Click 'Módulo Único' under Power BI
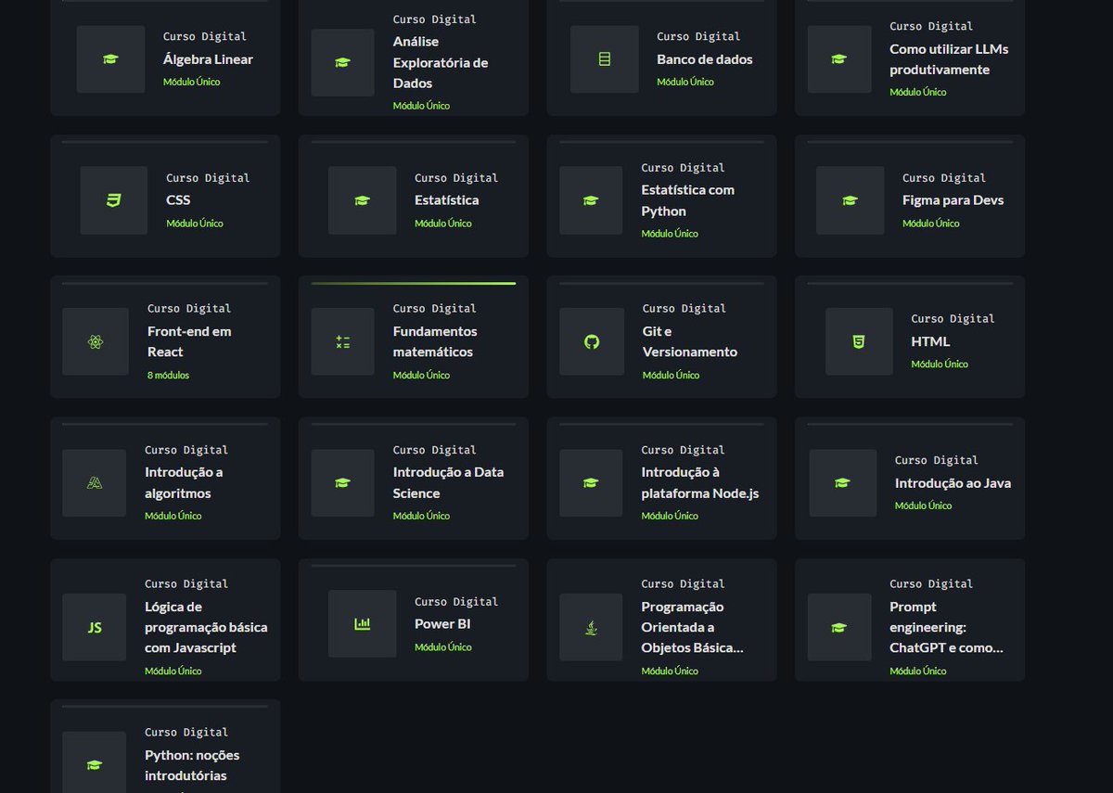The width and height of the screenshot is (1113, 793). [443, 647]
